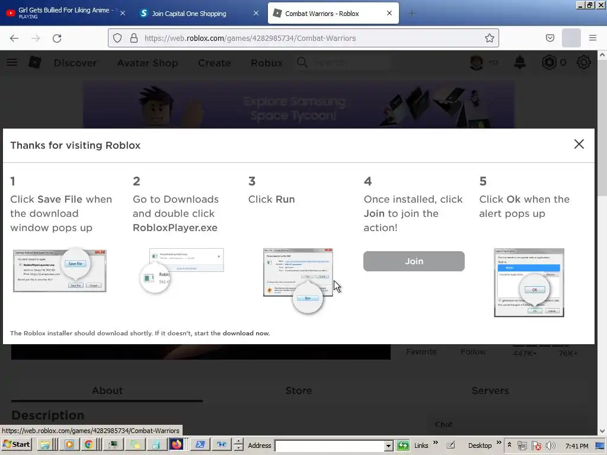
Task: Close the YouTube tab
Action: point(123,13)
